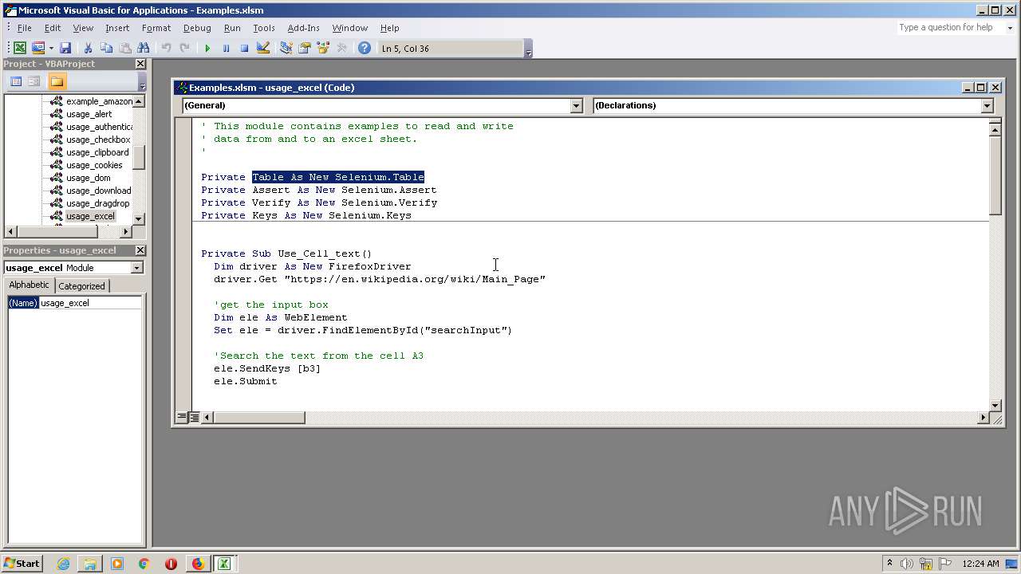The image size is (1021, 574).
Task: Switch to Procedure View at bottom-left of code
Action: click(182, 417)
